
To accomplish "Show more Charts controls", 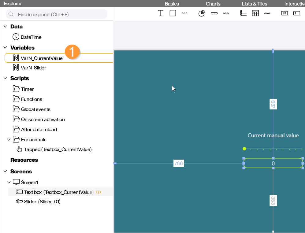I will (226, 13).
